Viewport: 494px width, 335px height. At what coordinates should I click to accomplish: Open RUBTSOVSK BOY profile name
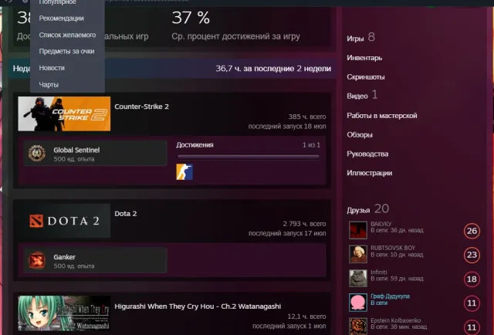393,248
